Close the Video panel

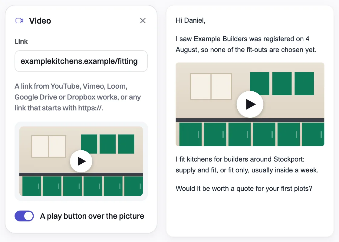tap(143, 21)
